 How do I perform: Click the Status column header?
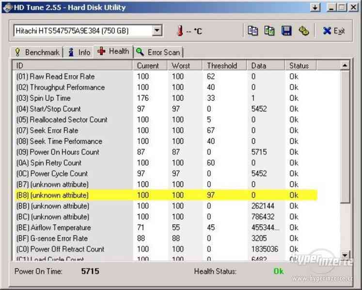[x=301, y=66]
